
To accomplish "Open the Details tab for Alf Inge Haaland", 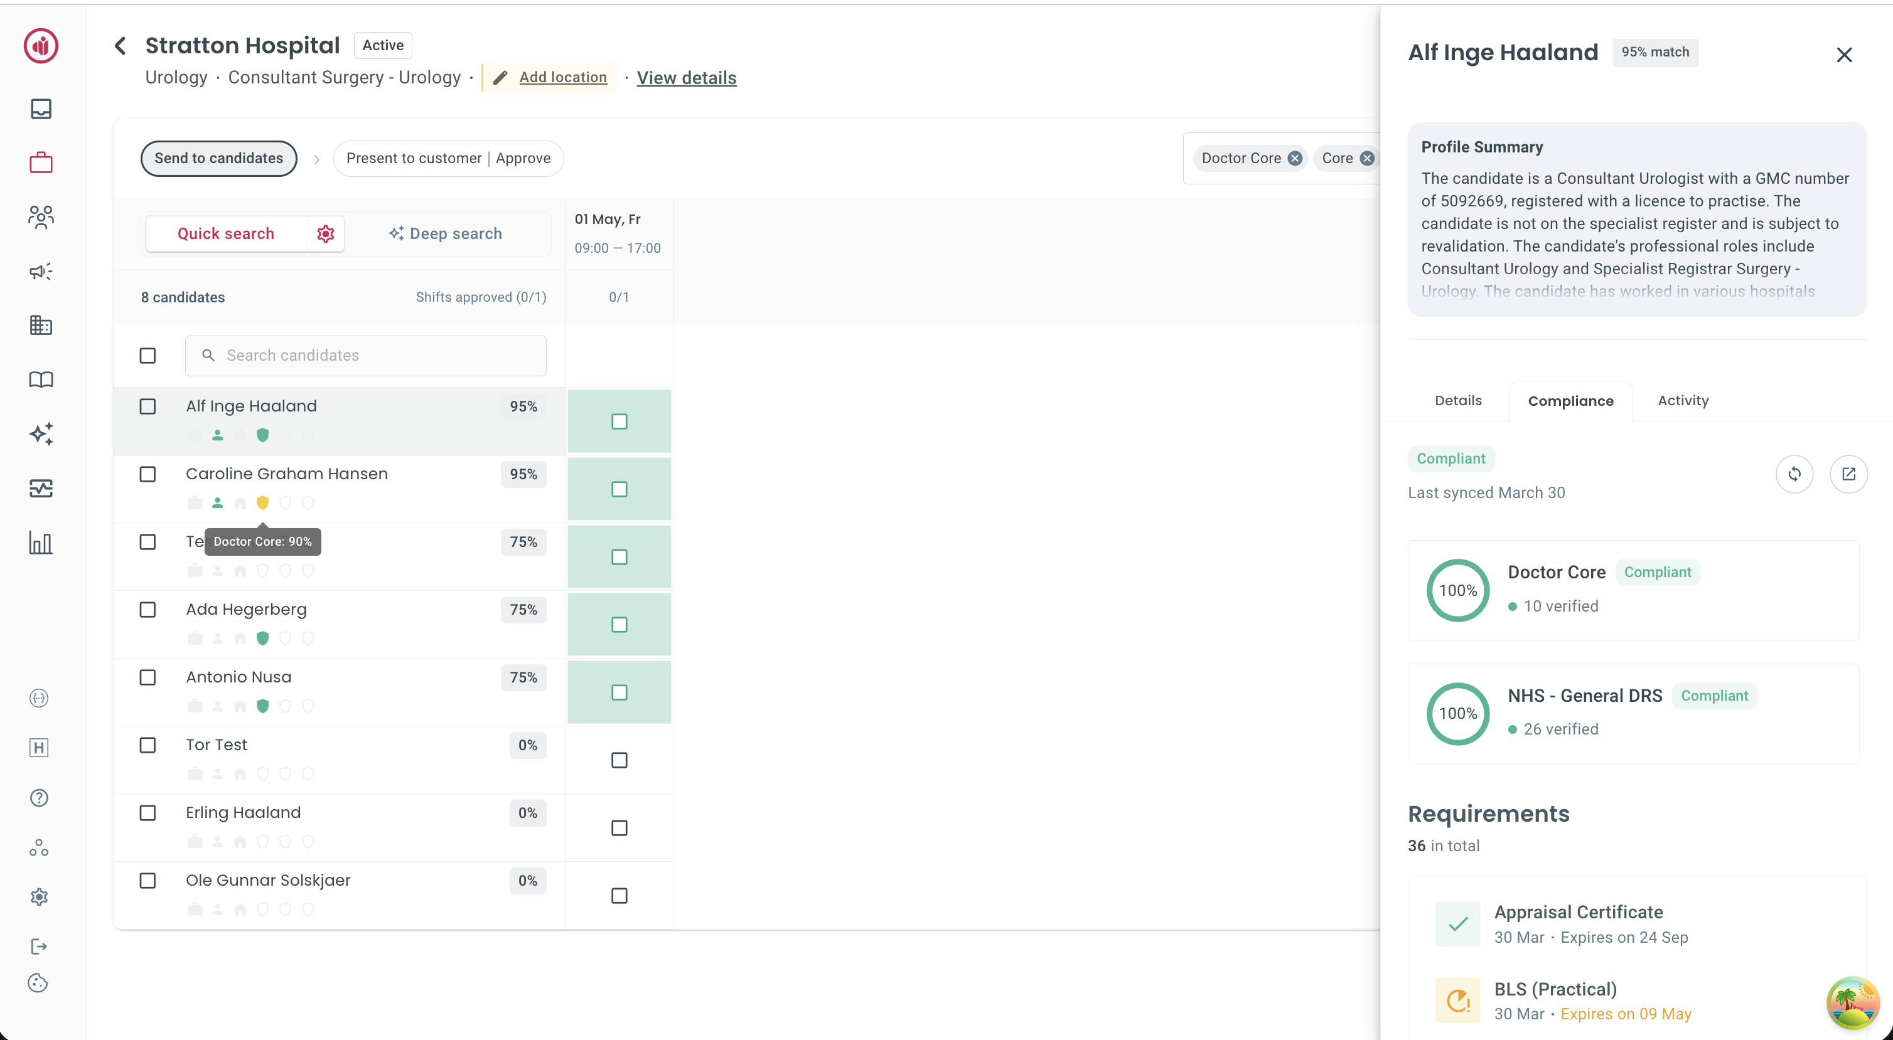I will point(1458,400).
